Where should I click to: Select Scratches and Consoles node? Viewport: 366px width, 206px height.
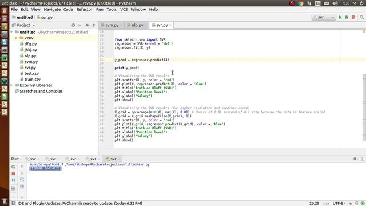point(41,91)
